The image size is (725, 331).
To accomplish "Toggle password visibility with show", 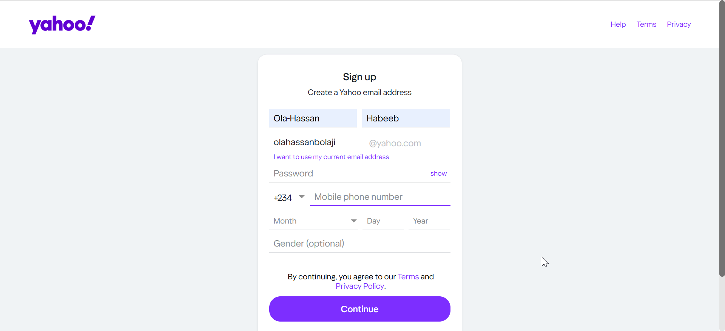I will click(438, 173).
